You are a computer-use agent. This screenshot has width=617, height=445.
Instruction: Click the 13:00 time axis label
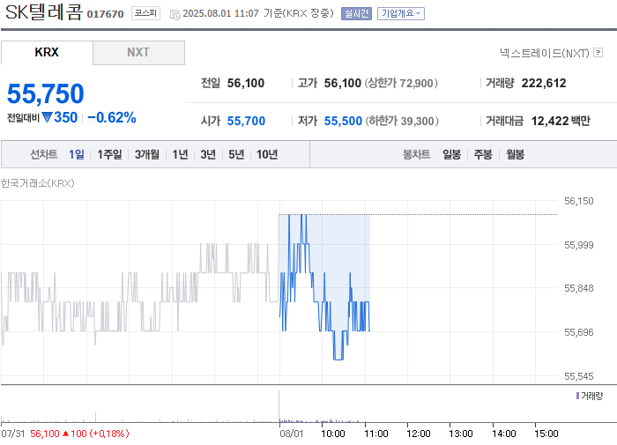point(461,434)
